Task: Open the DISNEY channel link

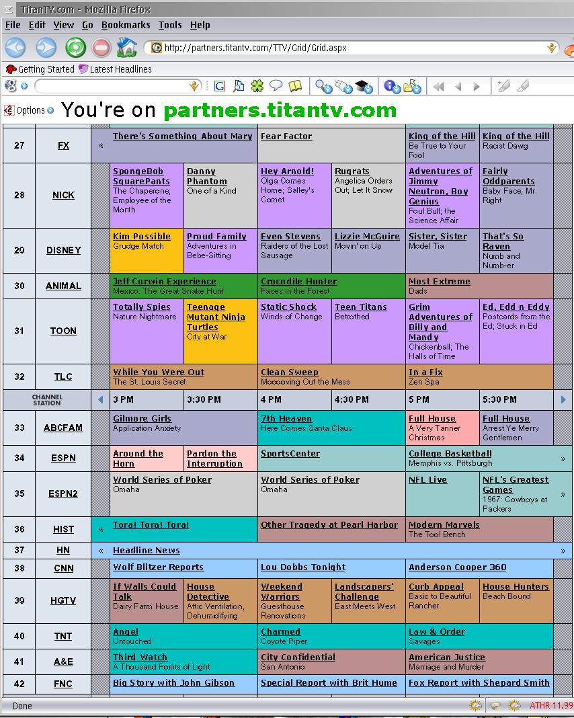Action: pyautogui.click(x=64, y=251)
